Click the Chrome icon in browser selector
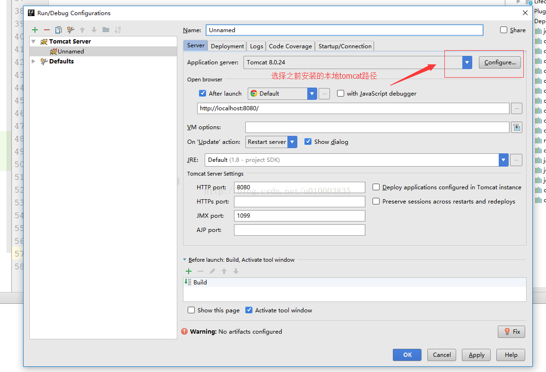546x372 pixels. coord(254,93)
